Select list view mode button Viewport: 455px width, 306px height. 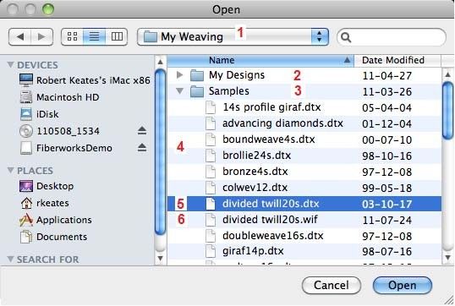click(95, 37)
